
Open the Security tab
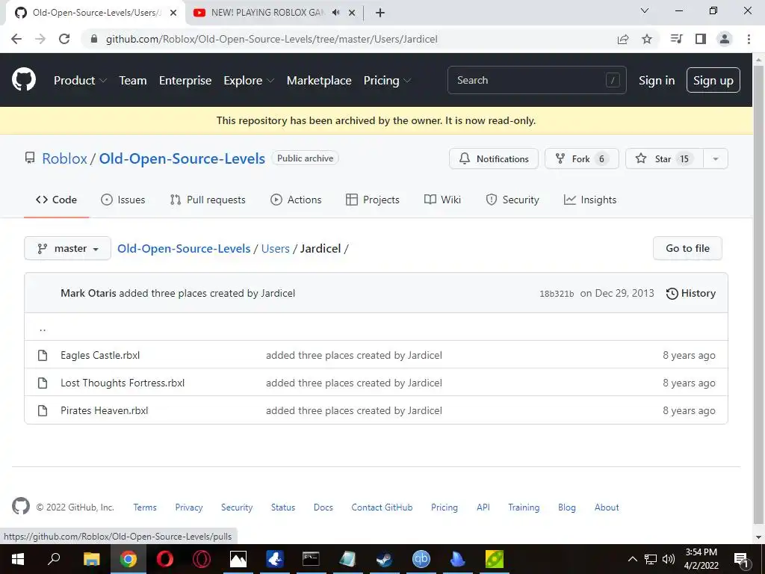coord(512,200)
